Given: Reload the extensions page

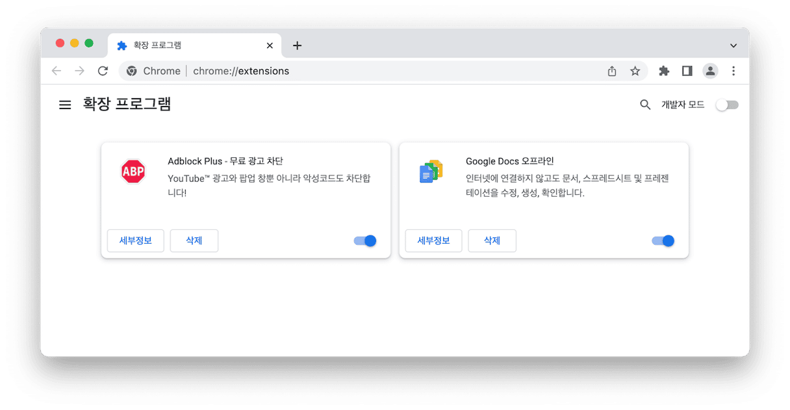Looking at the screenshot, I should [x=103, y=71].
